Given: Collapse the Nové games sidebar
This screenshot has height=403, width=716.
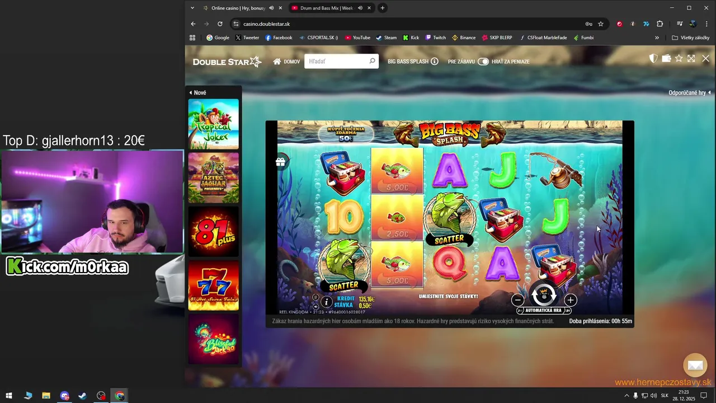Looking at the screenshot, I should (x=197, y=93).
